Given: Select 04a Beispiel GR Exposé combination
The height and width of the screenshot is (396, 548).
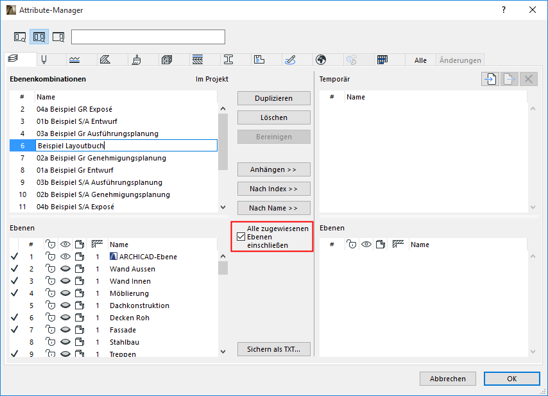Looking at the screenshot, I should (114, 109).
